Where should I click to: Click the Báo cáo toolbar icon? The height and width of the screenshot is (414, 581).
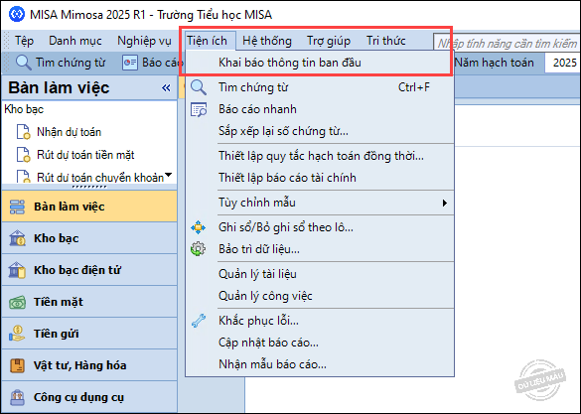pos(130,63)
